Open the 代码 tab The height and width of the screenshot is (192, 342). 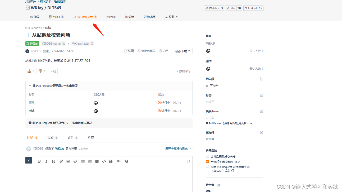[x=35, y=17]
